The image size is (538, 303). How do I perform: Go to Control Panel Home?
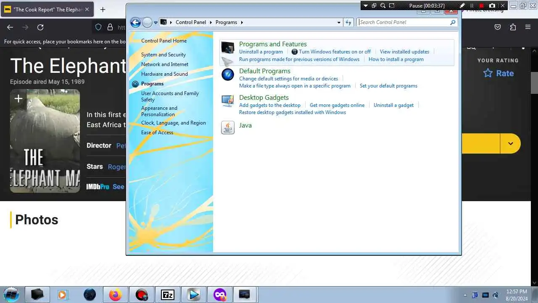164,41
